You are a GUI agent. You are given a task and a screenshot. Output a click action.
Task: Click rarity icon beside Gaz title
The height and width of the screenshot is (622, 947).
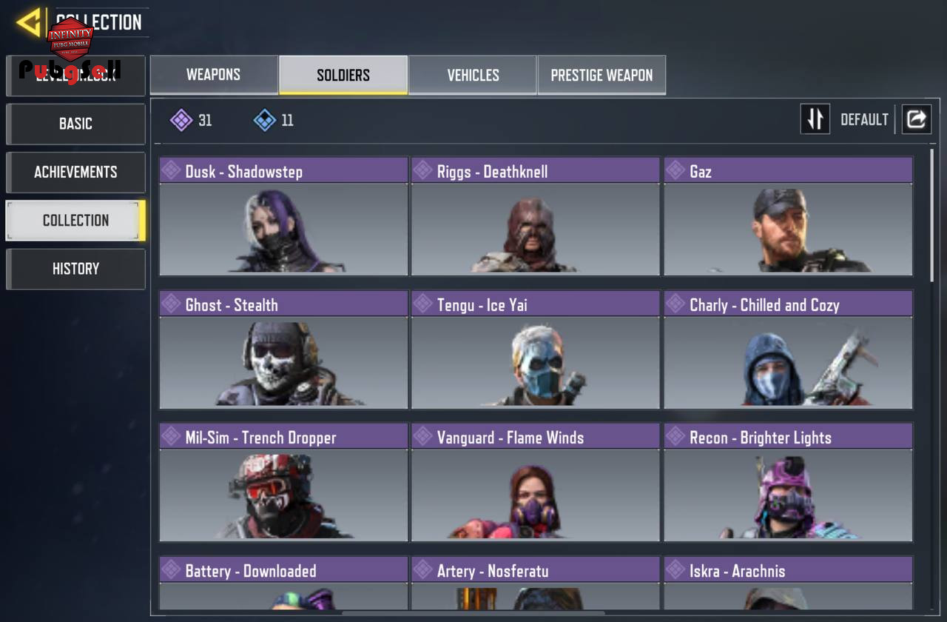675,170
